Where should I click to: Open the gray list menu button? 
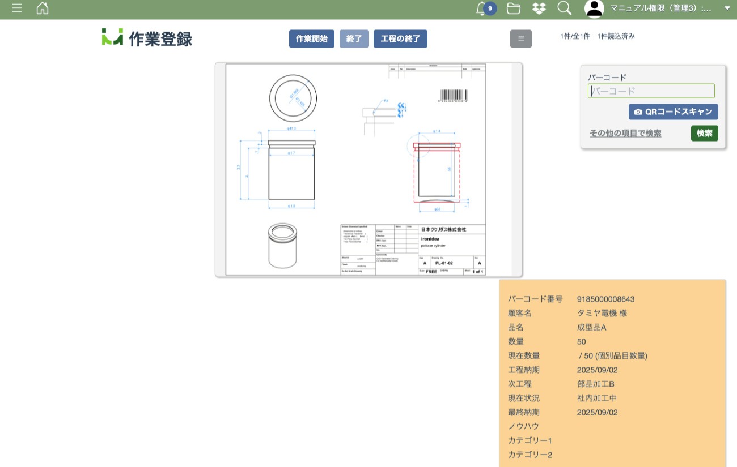521,38
